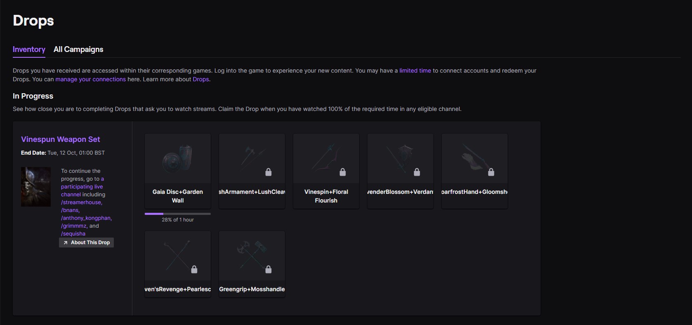Open the Vinespun Weapon Set campaign title
The width and height of the screenshot is (692, 325).
point(61,139)
